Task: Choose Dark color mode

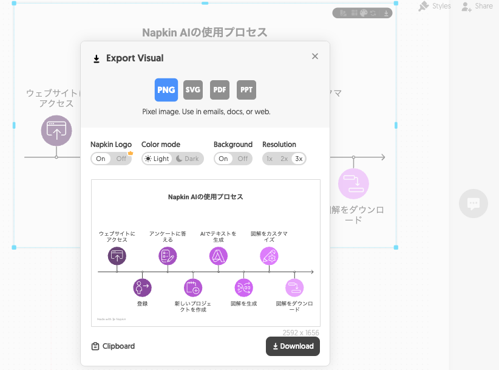Action: click(188, 159)
